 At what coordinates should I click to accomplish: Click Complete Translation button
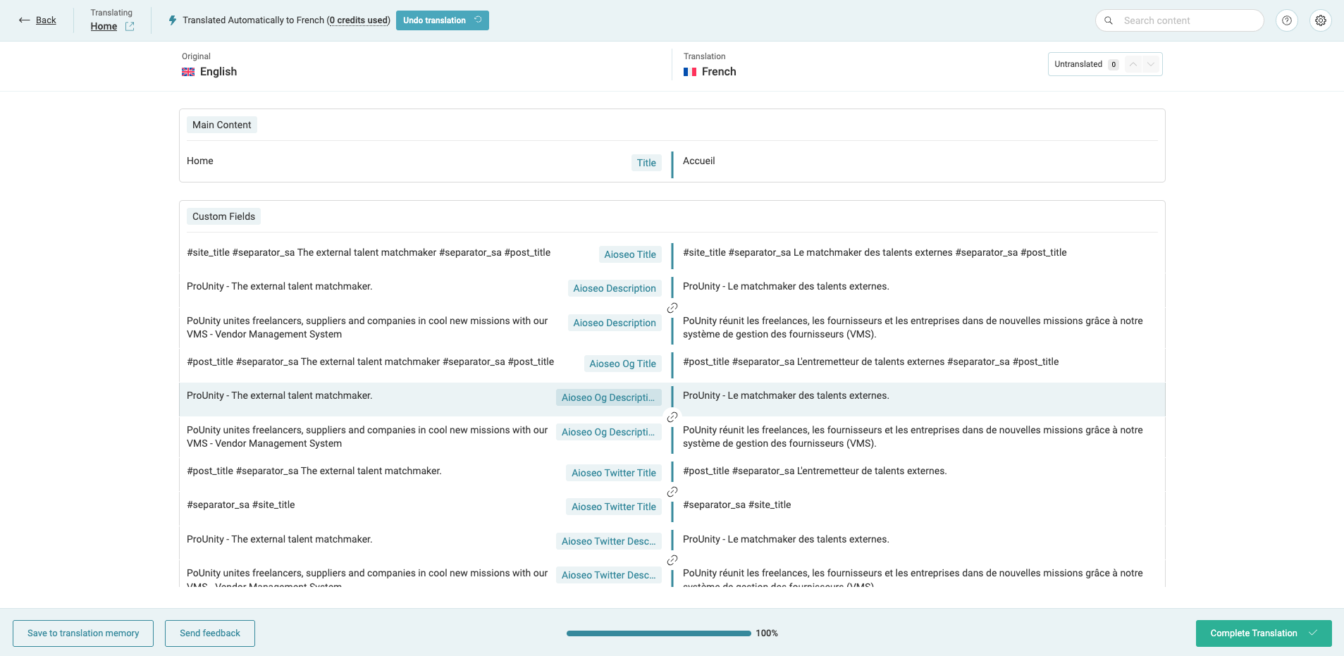tap(1264, 633)
